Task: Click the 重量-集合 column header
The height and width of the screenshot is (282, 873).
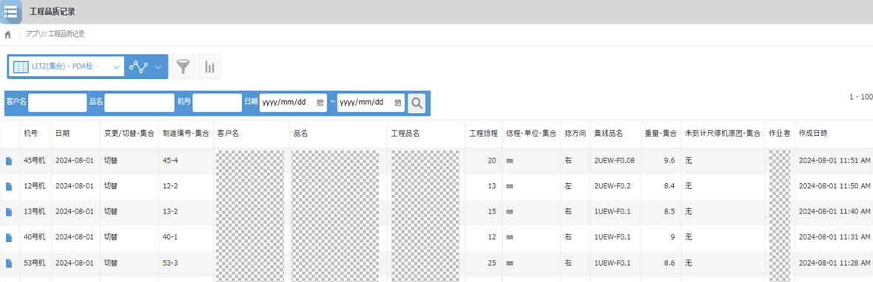Action: coord(661,134)
